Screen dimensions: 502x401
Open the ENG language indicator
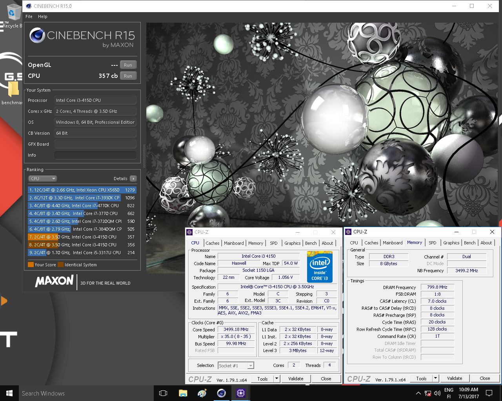449,393
